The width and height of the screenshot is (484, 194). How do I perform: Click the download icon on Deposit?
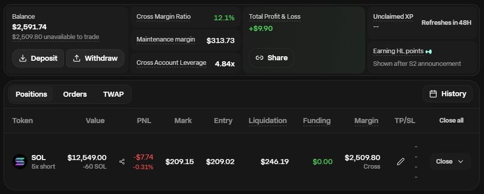tap(22, 58)
